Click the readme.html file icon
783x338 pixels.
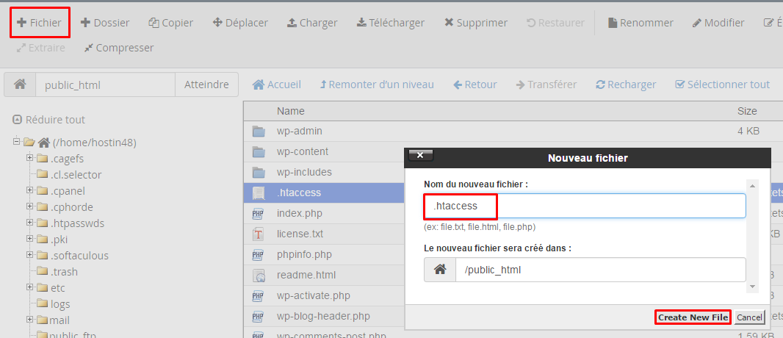click(x=258, y=275)
